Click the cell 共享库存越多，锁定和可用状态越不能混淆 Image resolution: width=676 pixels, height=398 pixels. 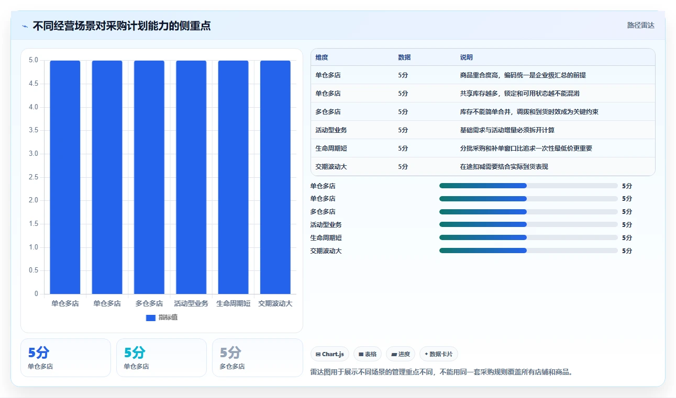point(520,94)
